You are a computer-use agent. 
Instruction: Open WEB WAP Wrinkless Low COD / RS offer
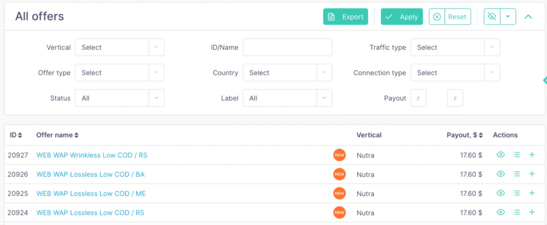click(92, 155)
